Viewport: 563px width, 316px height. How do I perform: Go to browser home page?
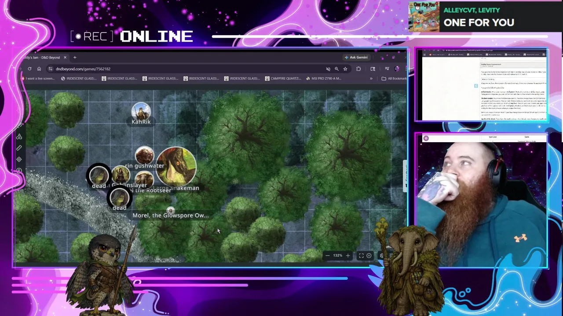pos(39,69)
